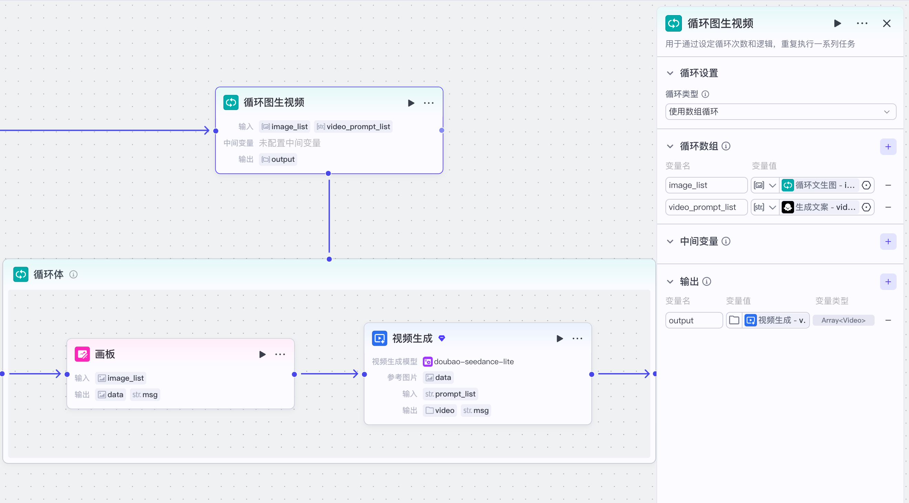The width and height of the screenshot is (909, 503).
Task: Collapse the 循环数组 section
Action: pos(670,146)
